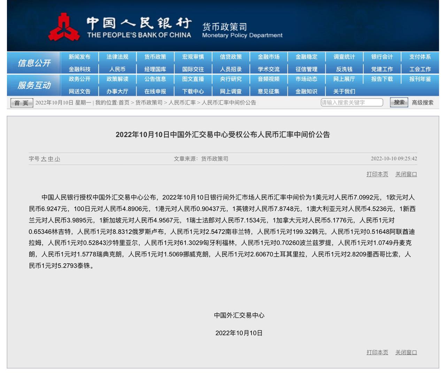Open the 支付体系 menu item
This screenshot has height=373, width=446.
[x=420, y=57]
